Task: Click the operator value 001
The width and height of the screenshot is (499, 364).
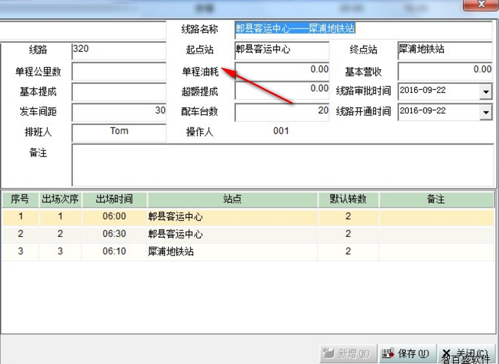Action: tap(281, 131)
